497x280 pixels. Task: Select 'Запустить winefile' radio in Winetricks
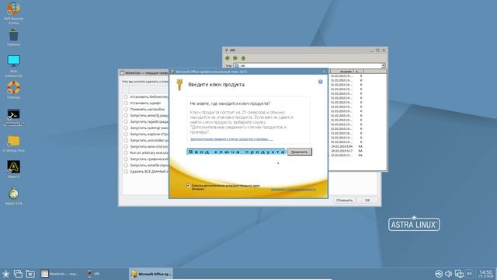[126, 165]
